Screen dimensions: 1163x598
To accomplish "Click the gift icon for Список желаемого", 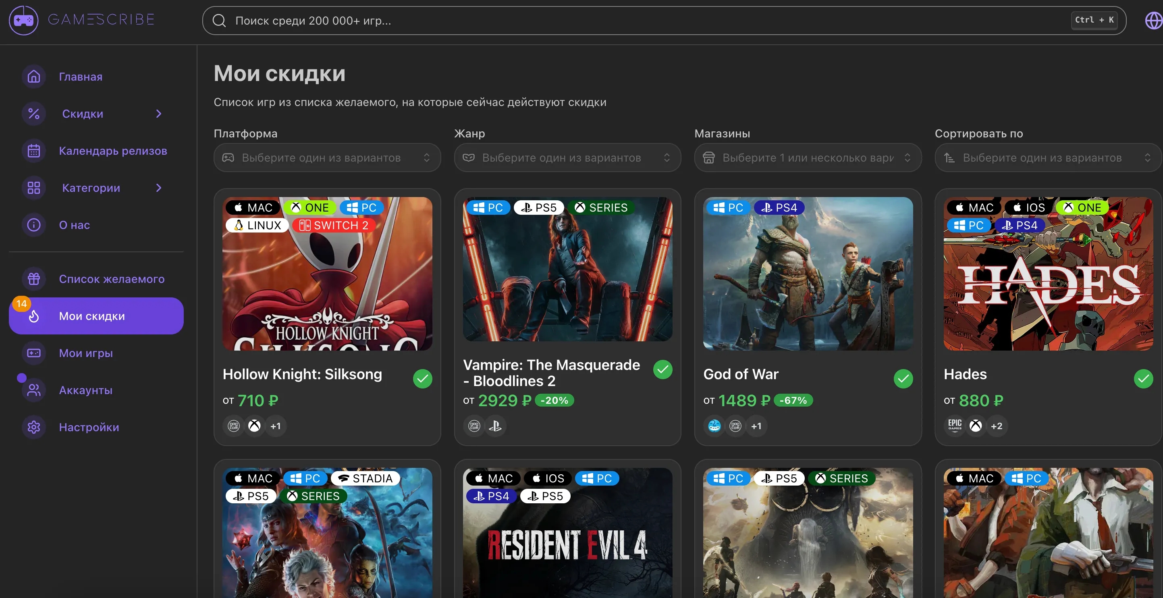I will (x=33, y=278).
